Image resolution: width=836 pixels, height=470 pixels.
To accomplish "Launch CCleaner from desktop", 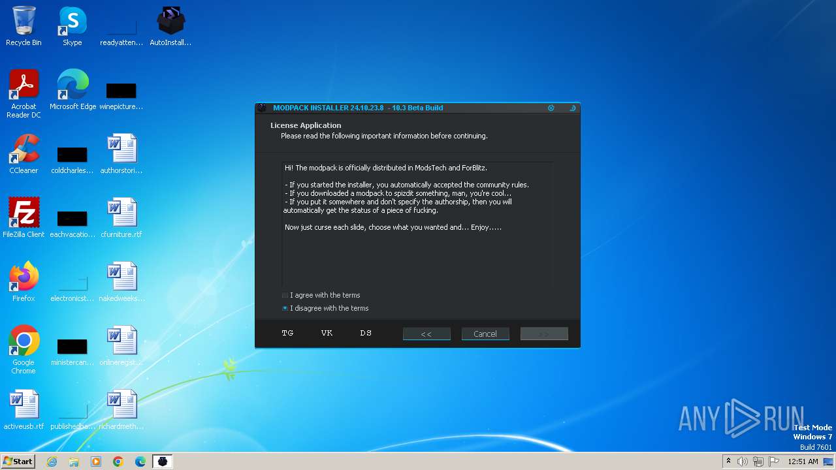I will coord(24,154).
